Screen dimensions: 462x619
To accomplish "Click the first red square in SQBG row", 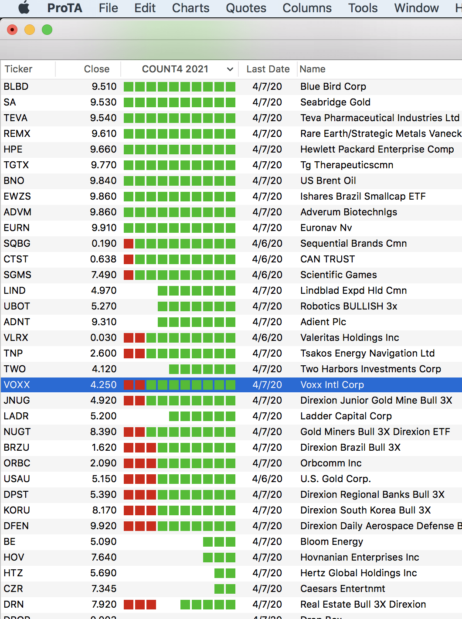I will tap(129, 244).
